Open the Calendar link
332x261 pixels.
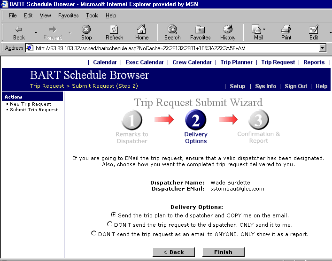coord(105,62)
